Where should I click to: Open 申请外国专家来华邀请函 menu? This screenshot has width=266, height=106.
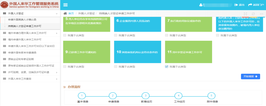22,52
